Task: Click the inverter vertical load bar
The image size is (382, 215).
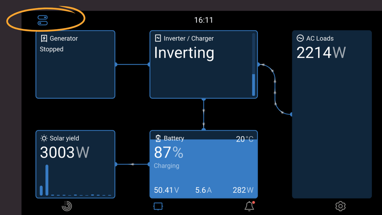Action: 254,64
